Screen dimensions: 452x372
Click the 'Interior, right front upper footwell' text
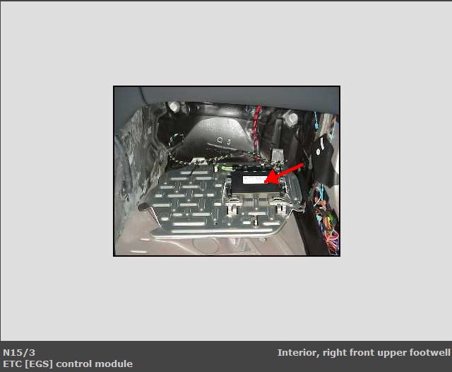coord(363,352)
